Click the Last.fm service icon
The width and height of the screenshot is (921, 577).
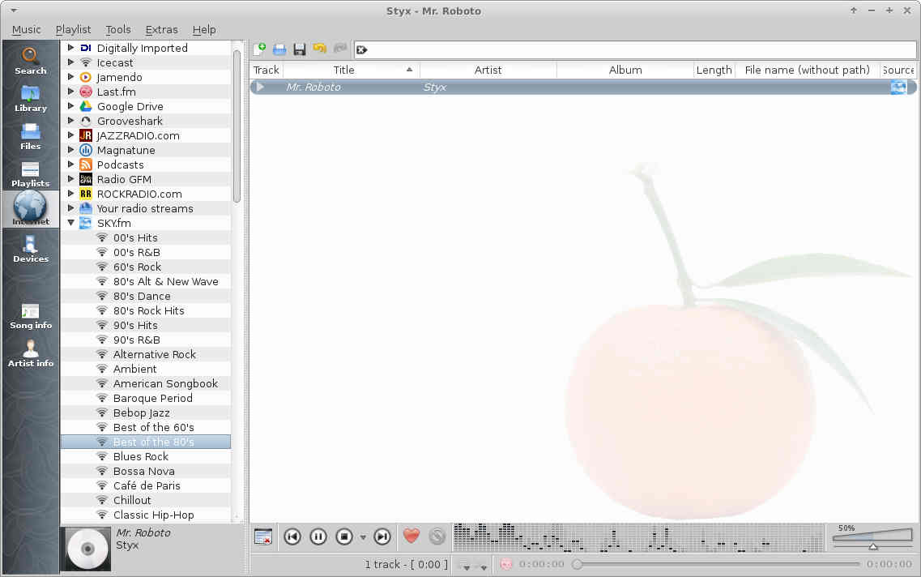(86, 92)
